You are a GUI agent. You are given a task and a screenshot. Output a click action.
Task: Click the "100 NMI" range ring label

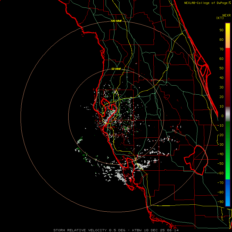point(116,21)
